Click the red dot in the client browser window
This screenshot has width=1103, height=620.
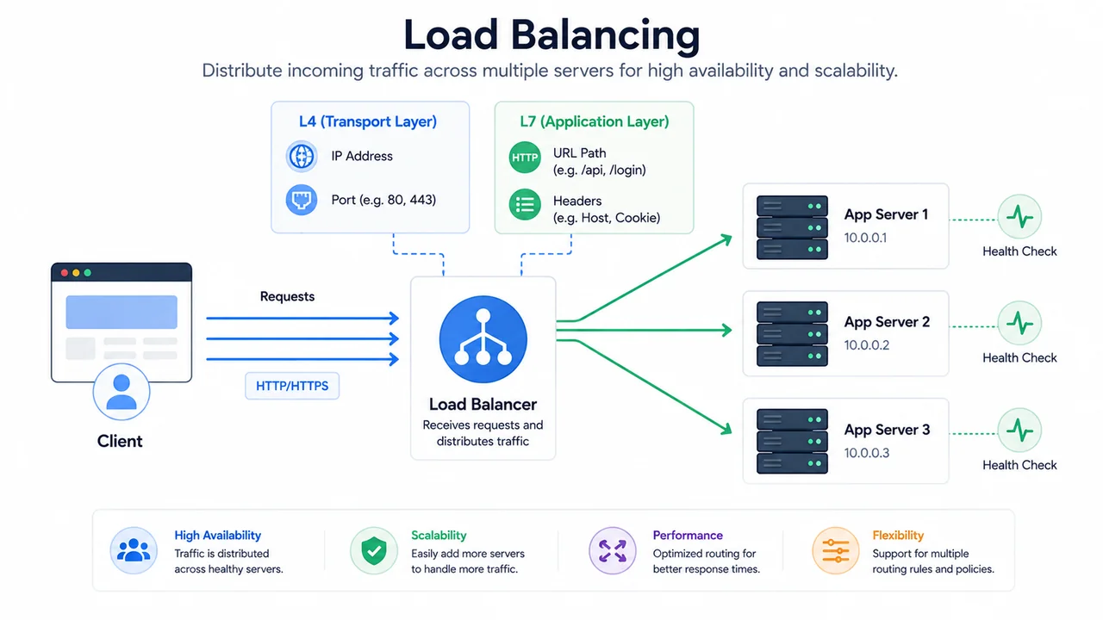click(x=63, y=273)
